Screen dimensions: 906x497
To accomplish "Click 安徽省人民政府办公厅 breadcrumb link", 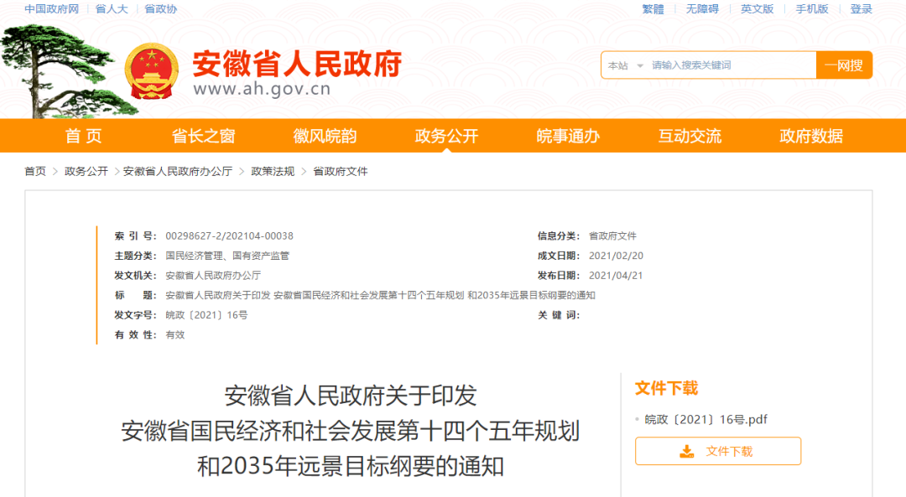I will 178,171.
